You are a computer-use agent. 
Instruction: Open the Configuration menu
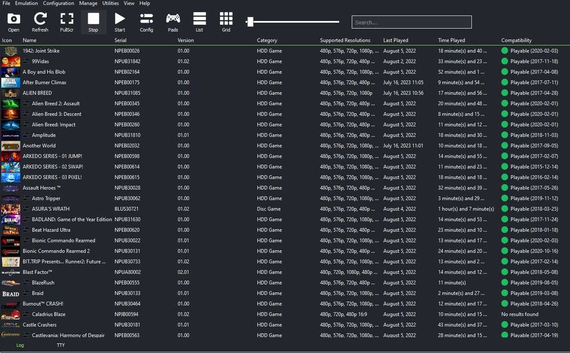[59, 3]
